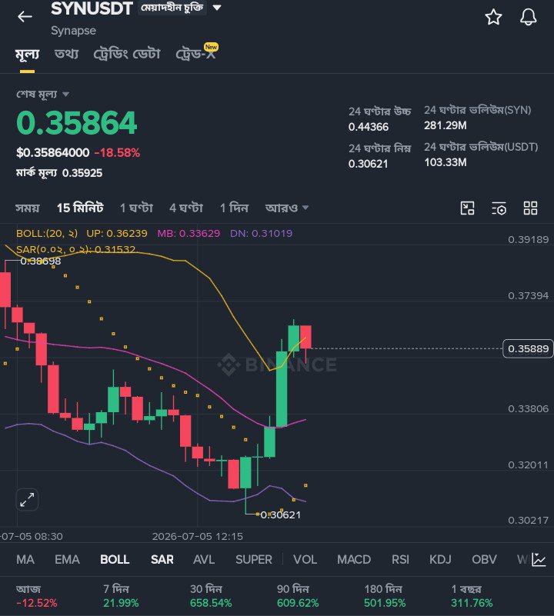This screenshot has height=616, width=554.
Task: Switch to the Info tab
Action: (66, 54)
